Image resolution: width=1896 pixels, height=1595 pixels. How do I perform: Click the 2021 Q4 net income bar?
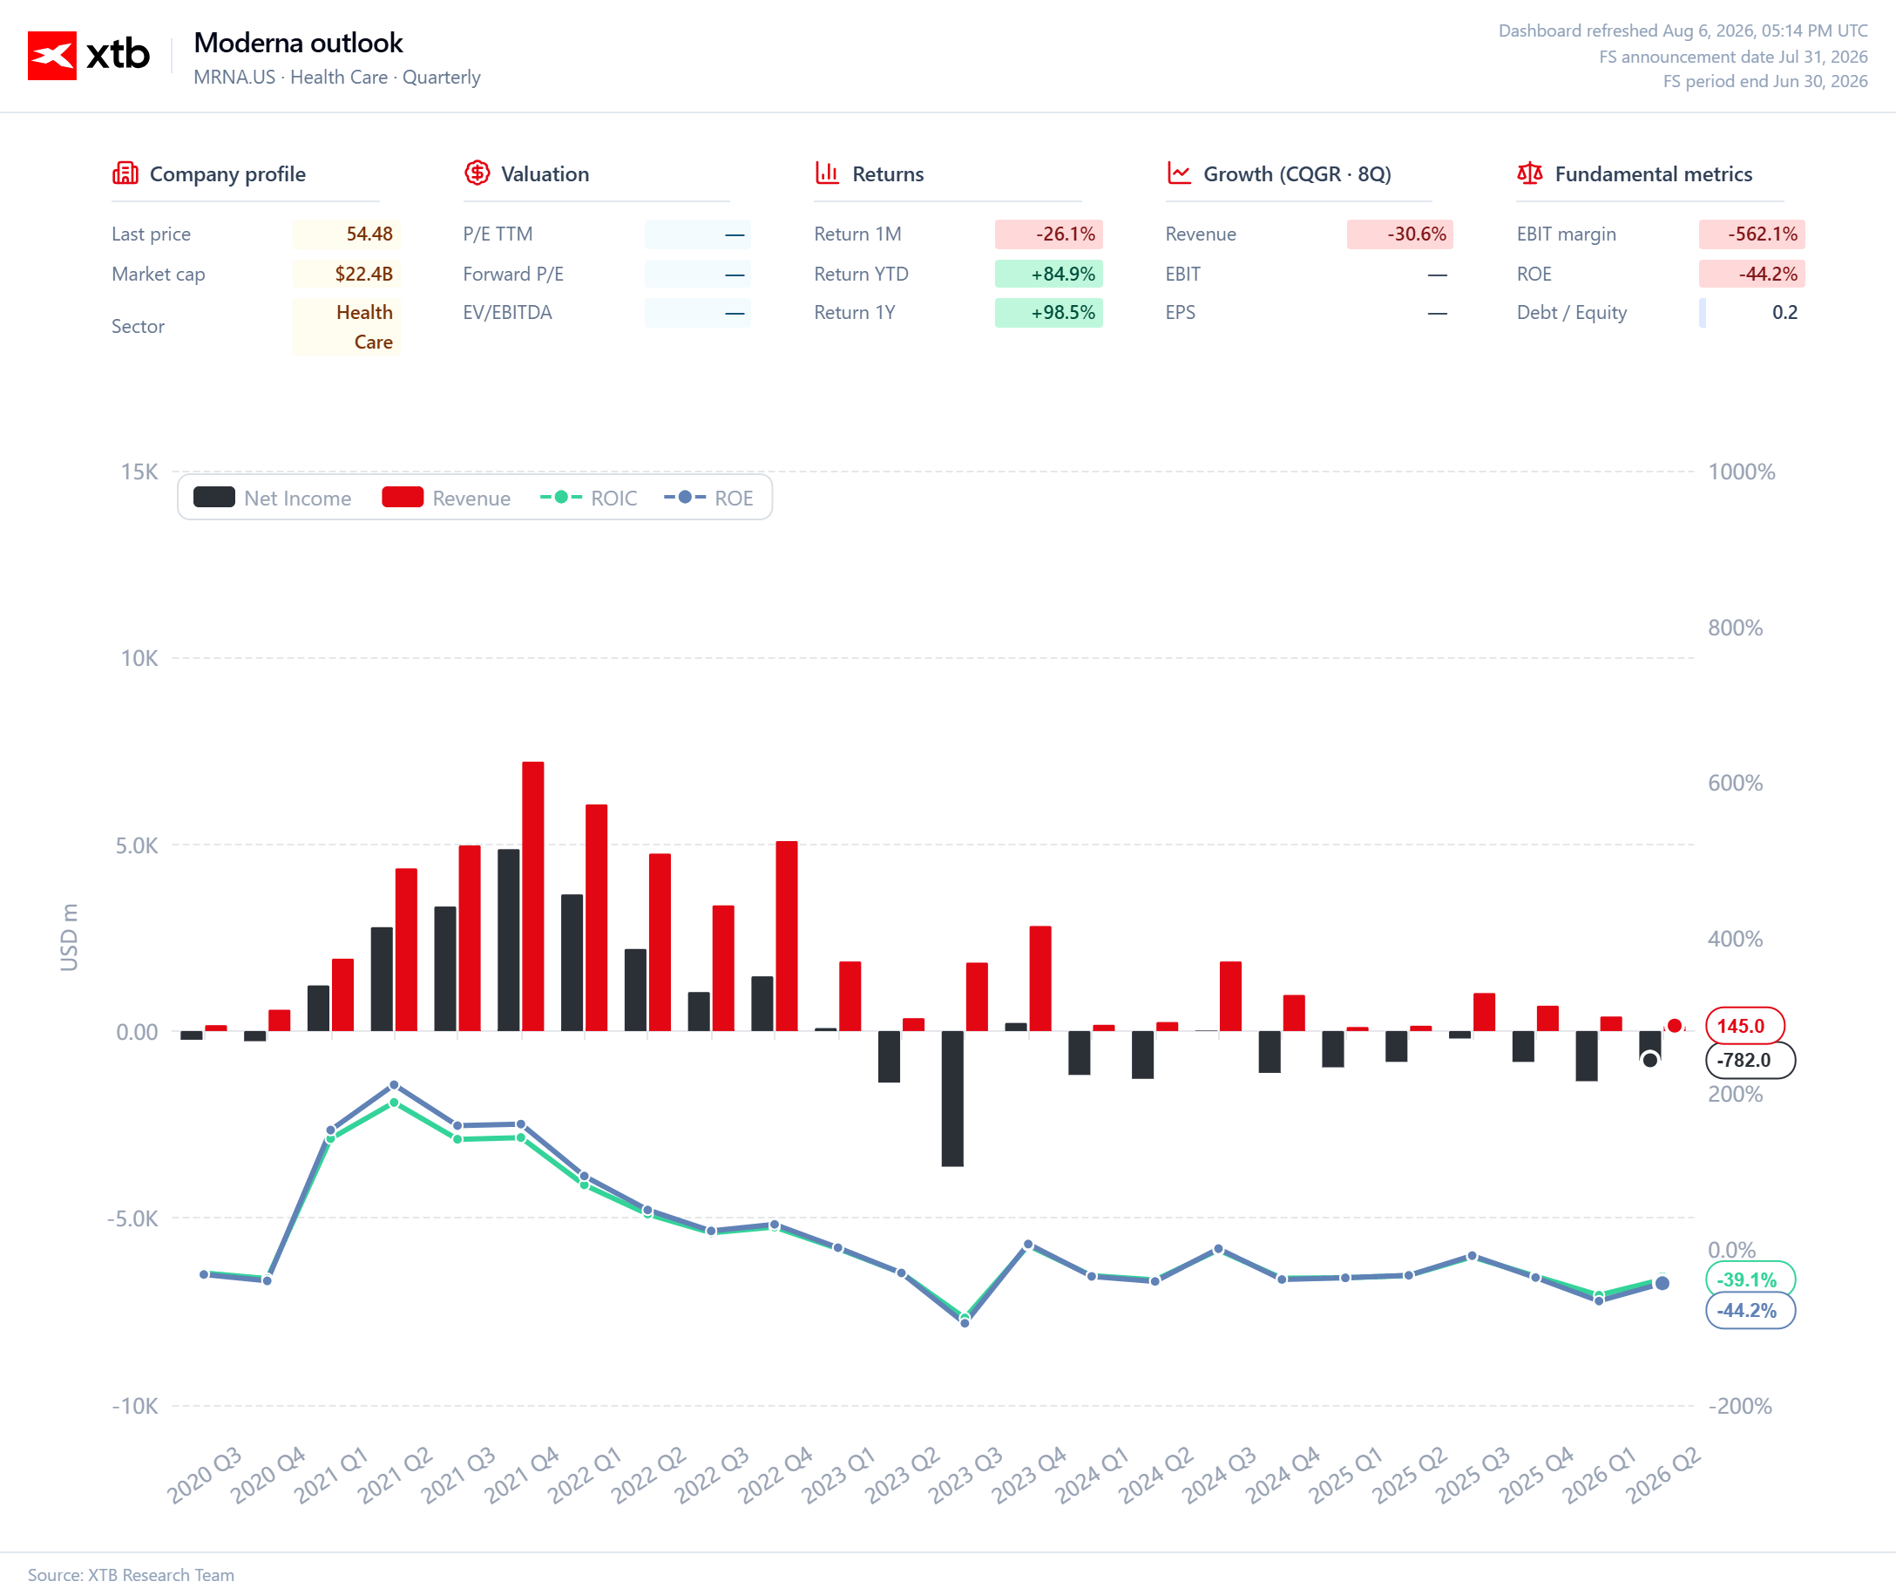(x=509, y=940)
